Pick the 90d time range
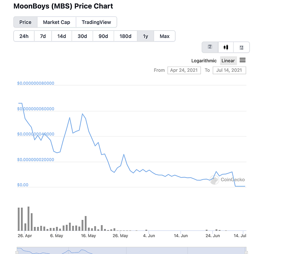This screenshot has height=254, width=290. pos(103,36)
